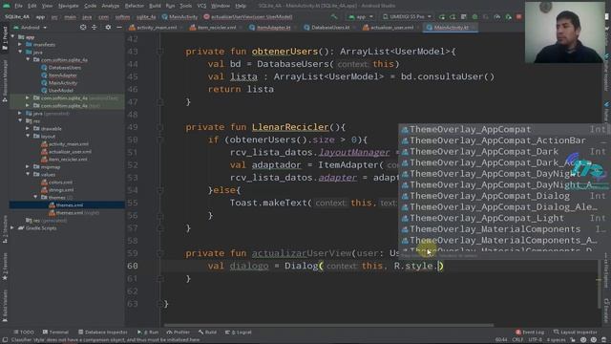The height and width of the screenshot is (344, 611).
Task: Open the File menu
Action: (18, 6)
